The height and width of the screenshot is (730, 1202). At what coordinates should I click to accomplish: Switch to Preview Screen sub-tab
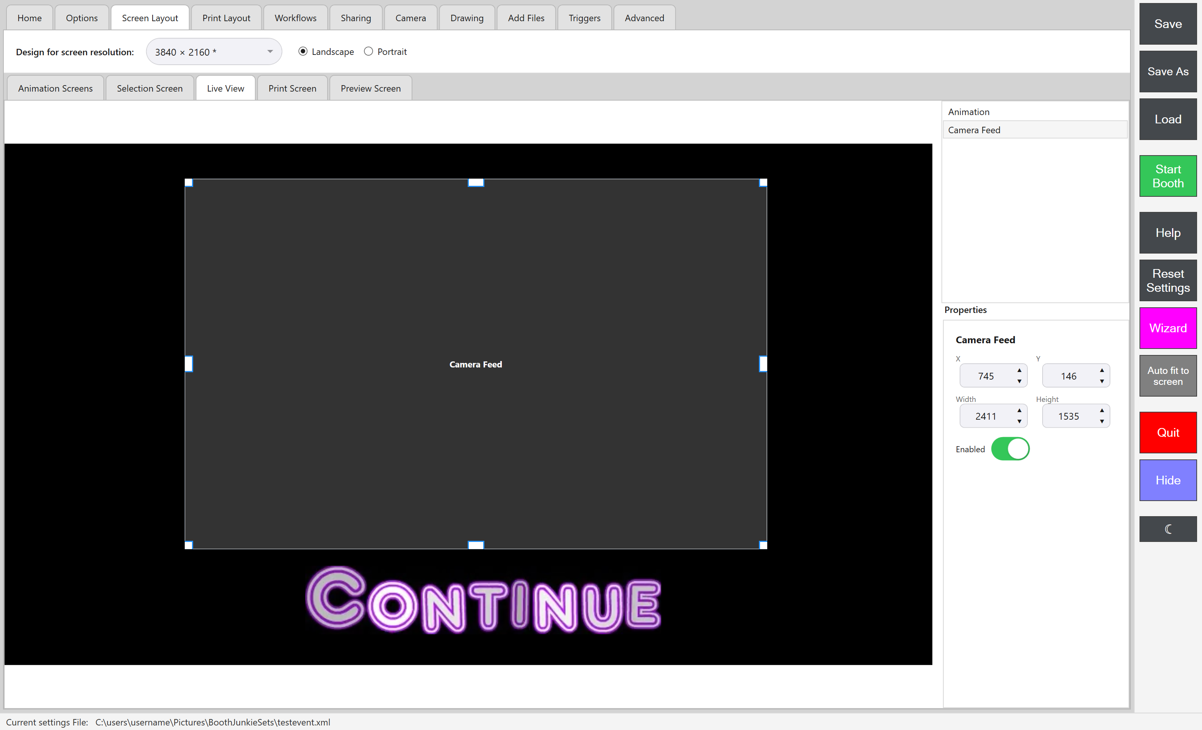tap(371, 88)
